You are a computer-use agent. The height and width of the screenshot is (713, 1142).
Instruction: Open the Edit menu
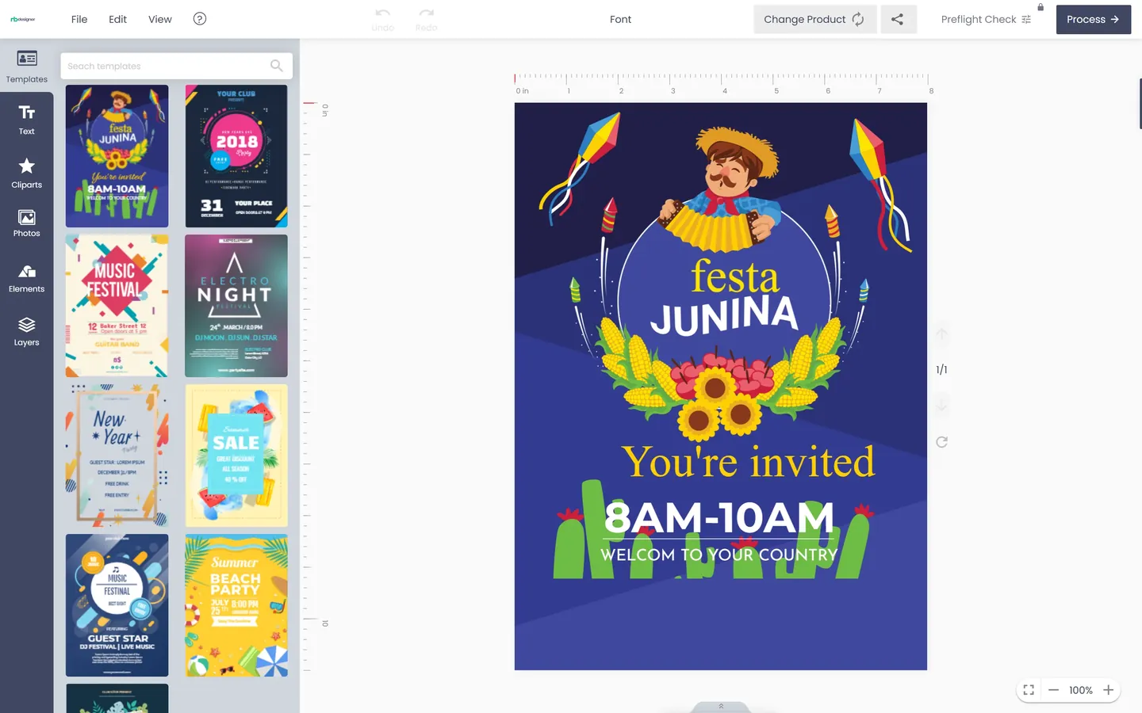117,19
